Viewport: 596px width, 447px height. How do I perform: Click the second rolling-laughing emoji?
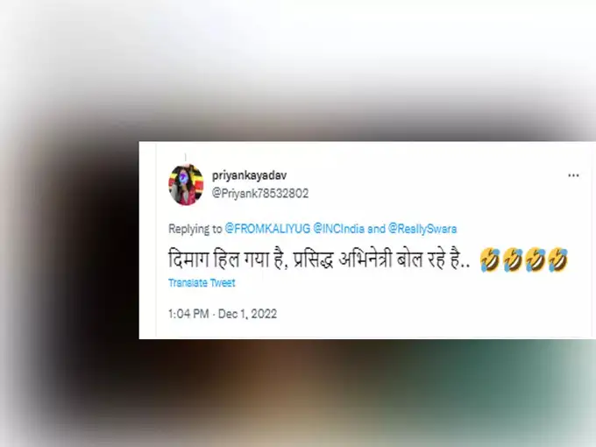click(x=513, y=259)
